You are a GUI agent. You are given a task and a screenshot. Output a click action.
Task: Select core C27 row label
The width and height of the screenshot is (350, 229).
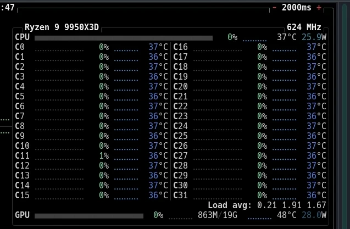tap(180, 155)
